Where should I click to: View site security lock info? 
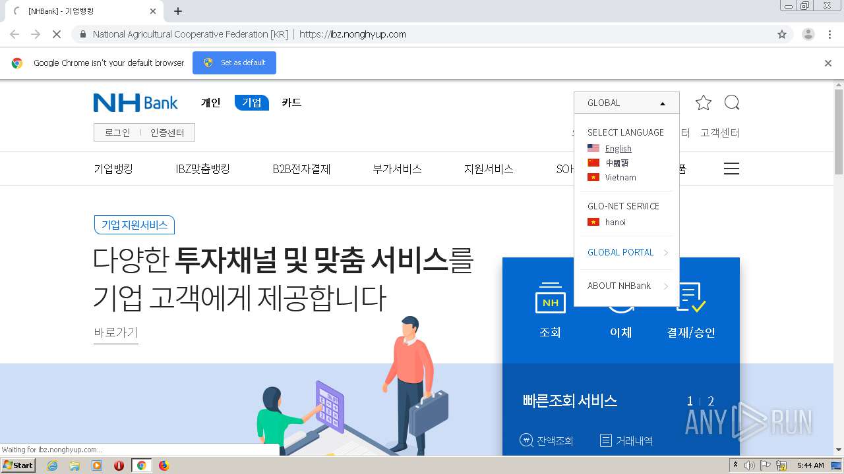tap(82, 34)
